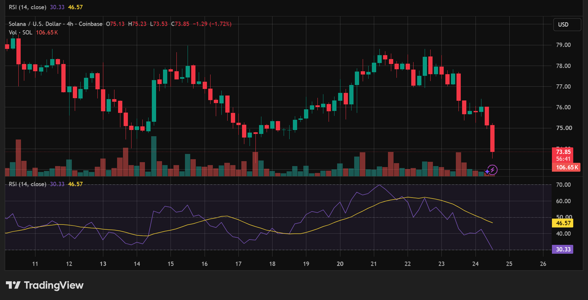The height and width of the screenshot is (300, 588).
Task: Click the Vol · SOL indicator label
Action: [x=21, y=32]
